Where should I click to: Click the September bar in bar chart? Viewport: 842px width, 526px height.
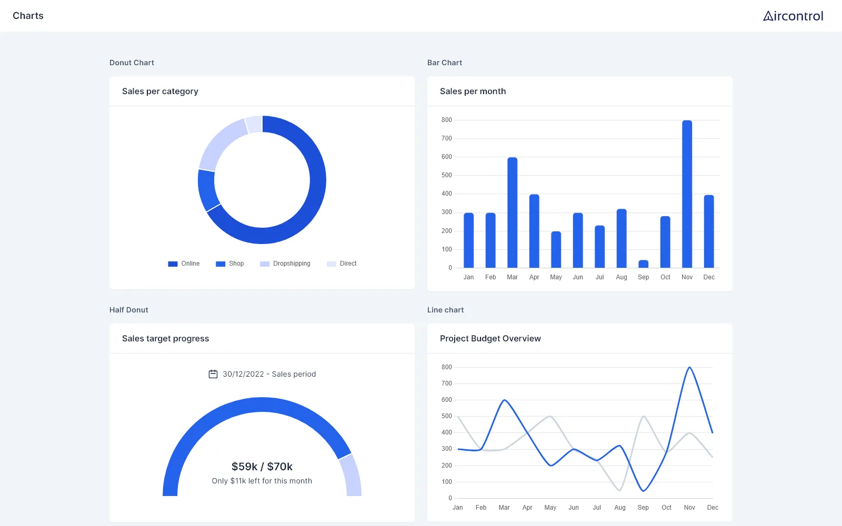click(x=644, y=264)
